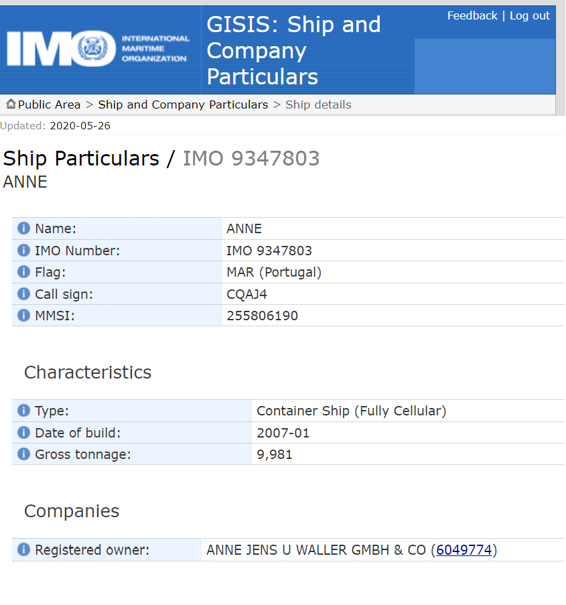Click the info icon beside Type
This screenshot has height=605, width=566.
[x=23, y=411]
